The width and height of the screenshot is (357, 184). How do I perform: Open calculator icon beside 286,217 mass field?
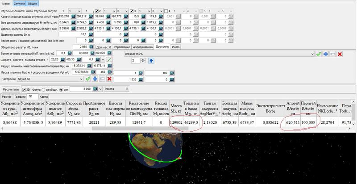pos(91,17)
